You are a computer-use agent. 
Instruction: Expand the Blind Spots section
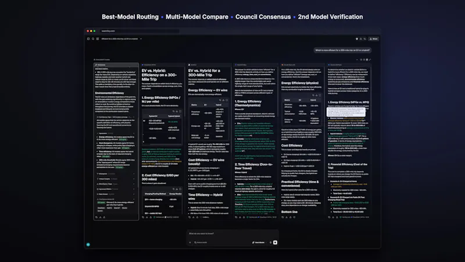(134, 184)
